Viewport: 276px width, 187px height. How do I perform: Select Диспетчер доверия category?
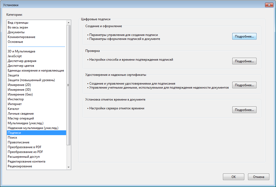(22, 61)
